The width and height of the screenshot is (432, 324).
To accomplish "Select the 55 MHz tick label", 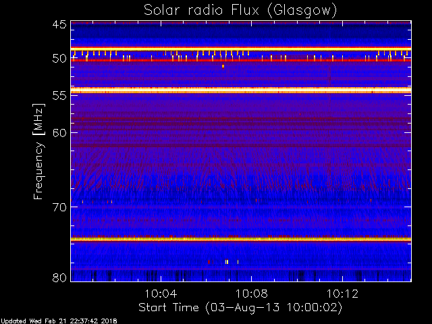I will point(59,96).
